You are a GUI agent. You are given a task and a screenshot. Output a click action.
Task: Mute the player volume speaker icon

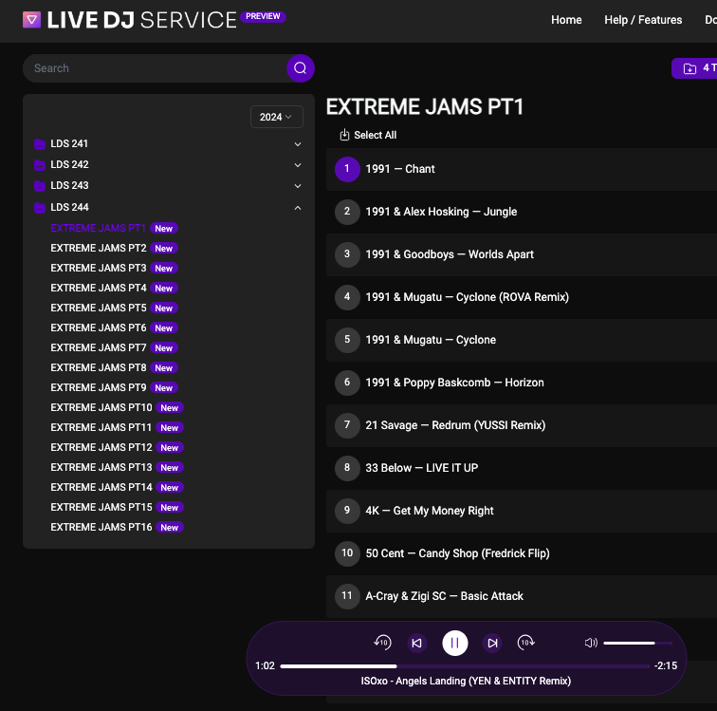pos(591,643)
